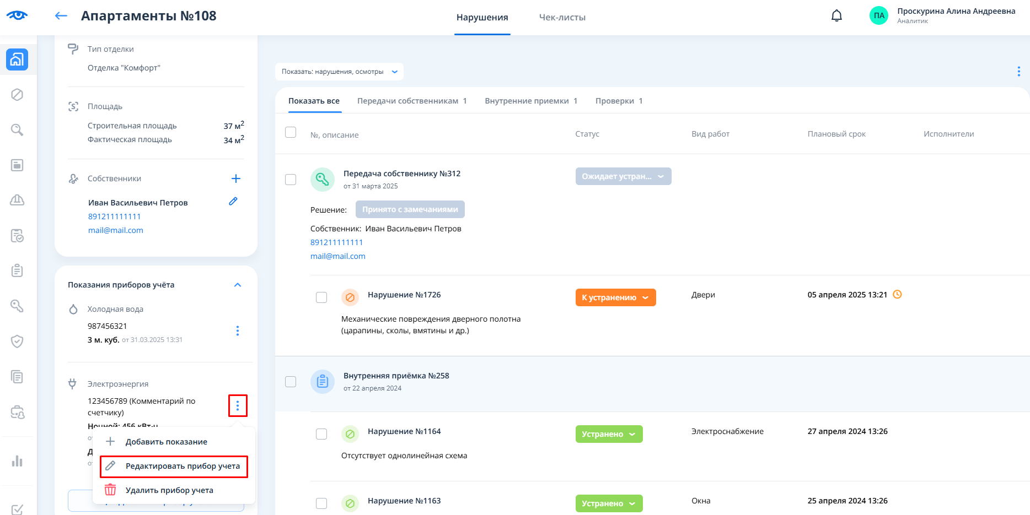Open the statistics bar chart sidebar icon
This screenshot has width=1030, height=515.
point(17,461)
